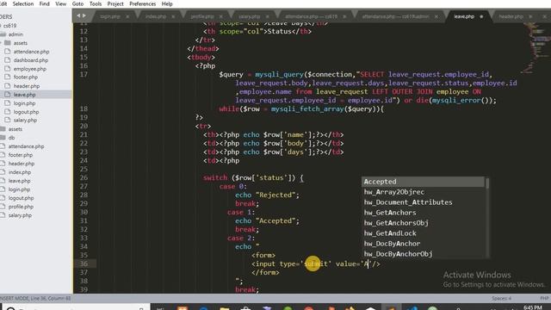This screenshot has width=551, height=310.
Task: Close the login.php tab
Action: [127, 16]
